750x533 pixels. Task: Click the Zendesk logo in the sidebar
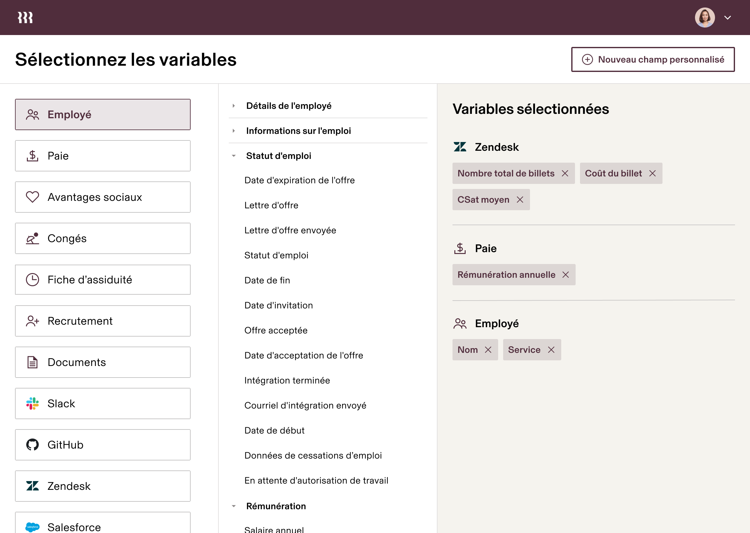tap(32, 486)
